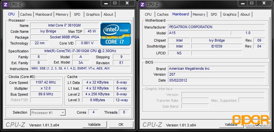This screenshot has height=132, width=274.
Task: Open Graphics tab in the right window
Action: click(x=230, y=14)
